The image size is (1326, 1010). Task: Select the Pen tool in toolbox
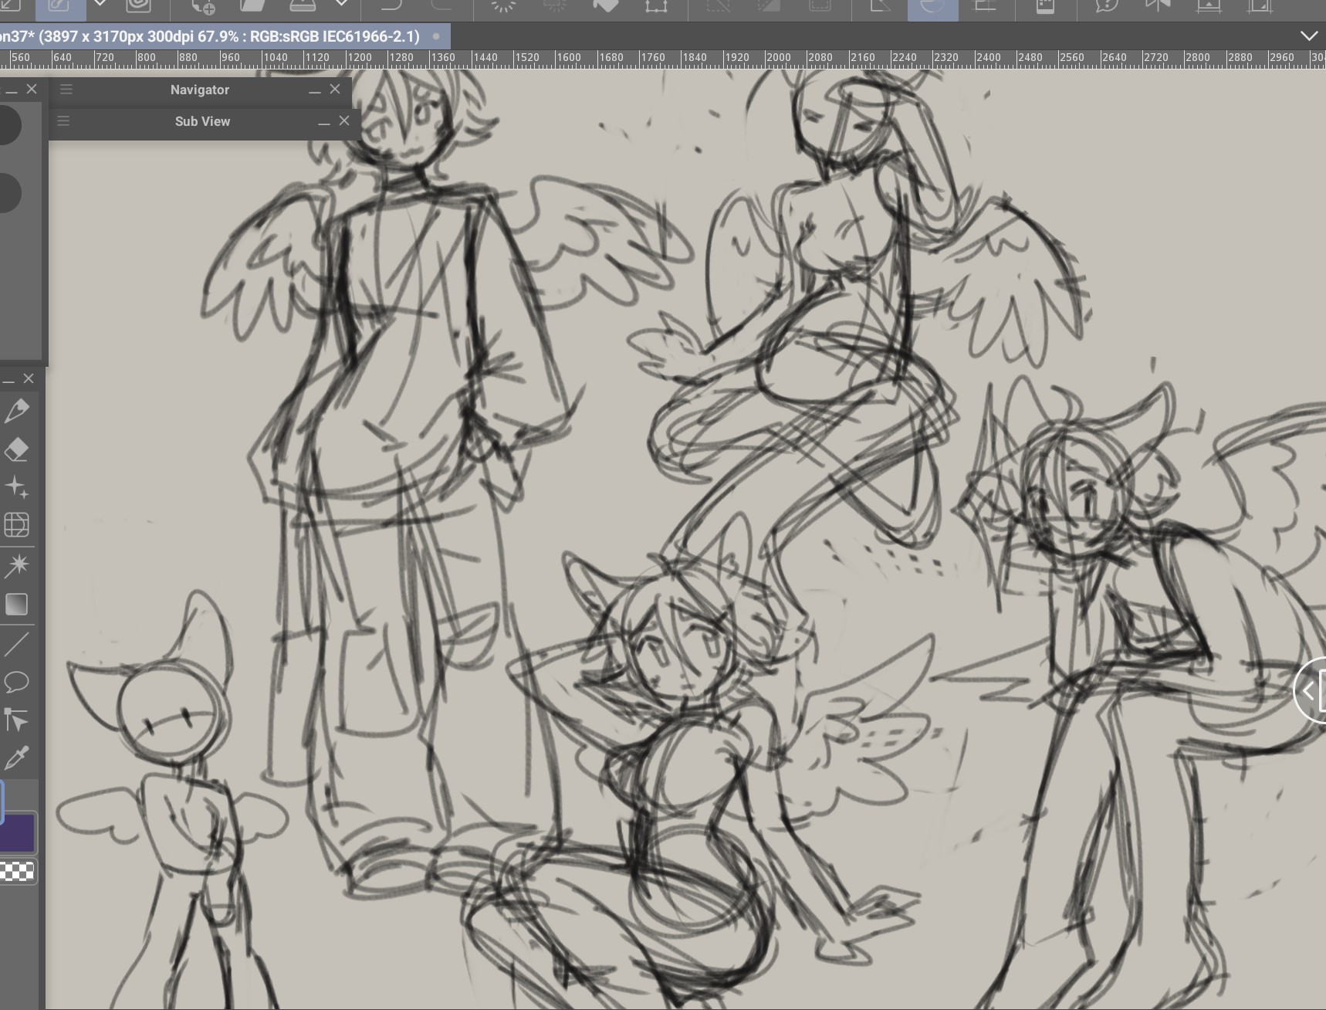(x=17, y=410)
